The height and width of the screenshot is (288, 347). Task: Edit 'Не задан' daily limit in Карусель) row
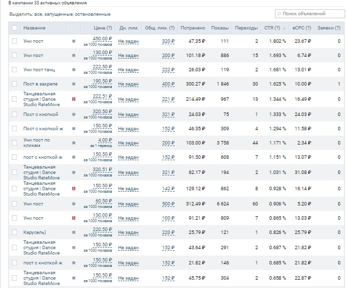pos(128,232)
